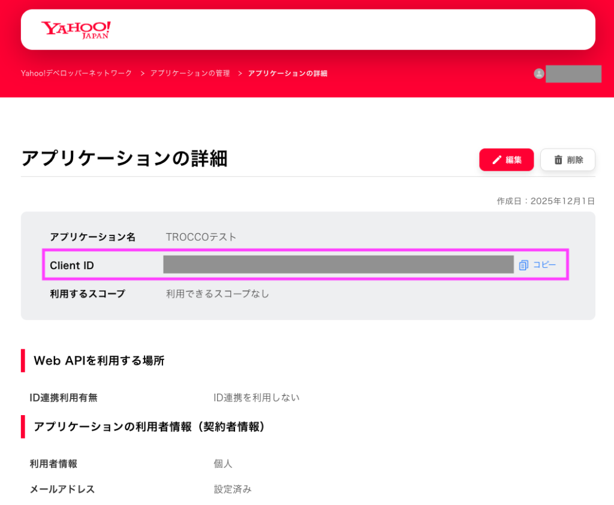Click the TROCCOテスト application name
This screenshot has width=614, height=505.
(x=201, y=237)
